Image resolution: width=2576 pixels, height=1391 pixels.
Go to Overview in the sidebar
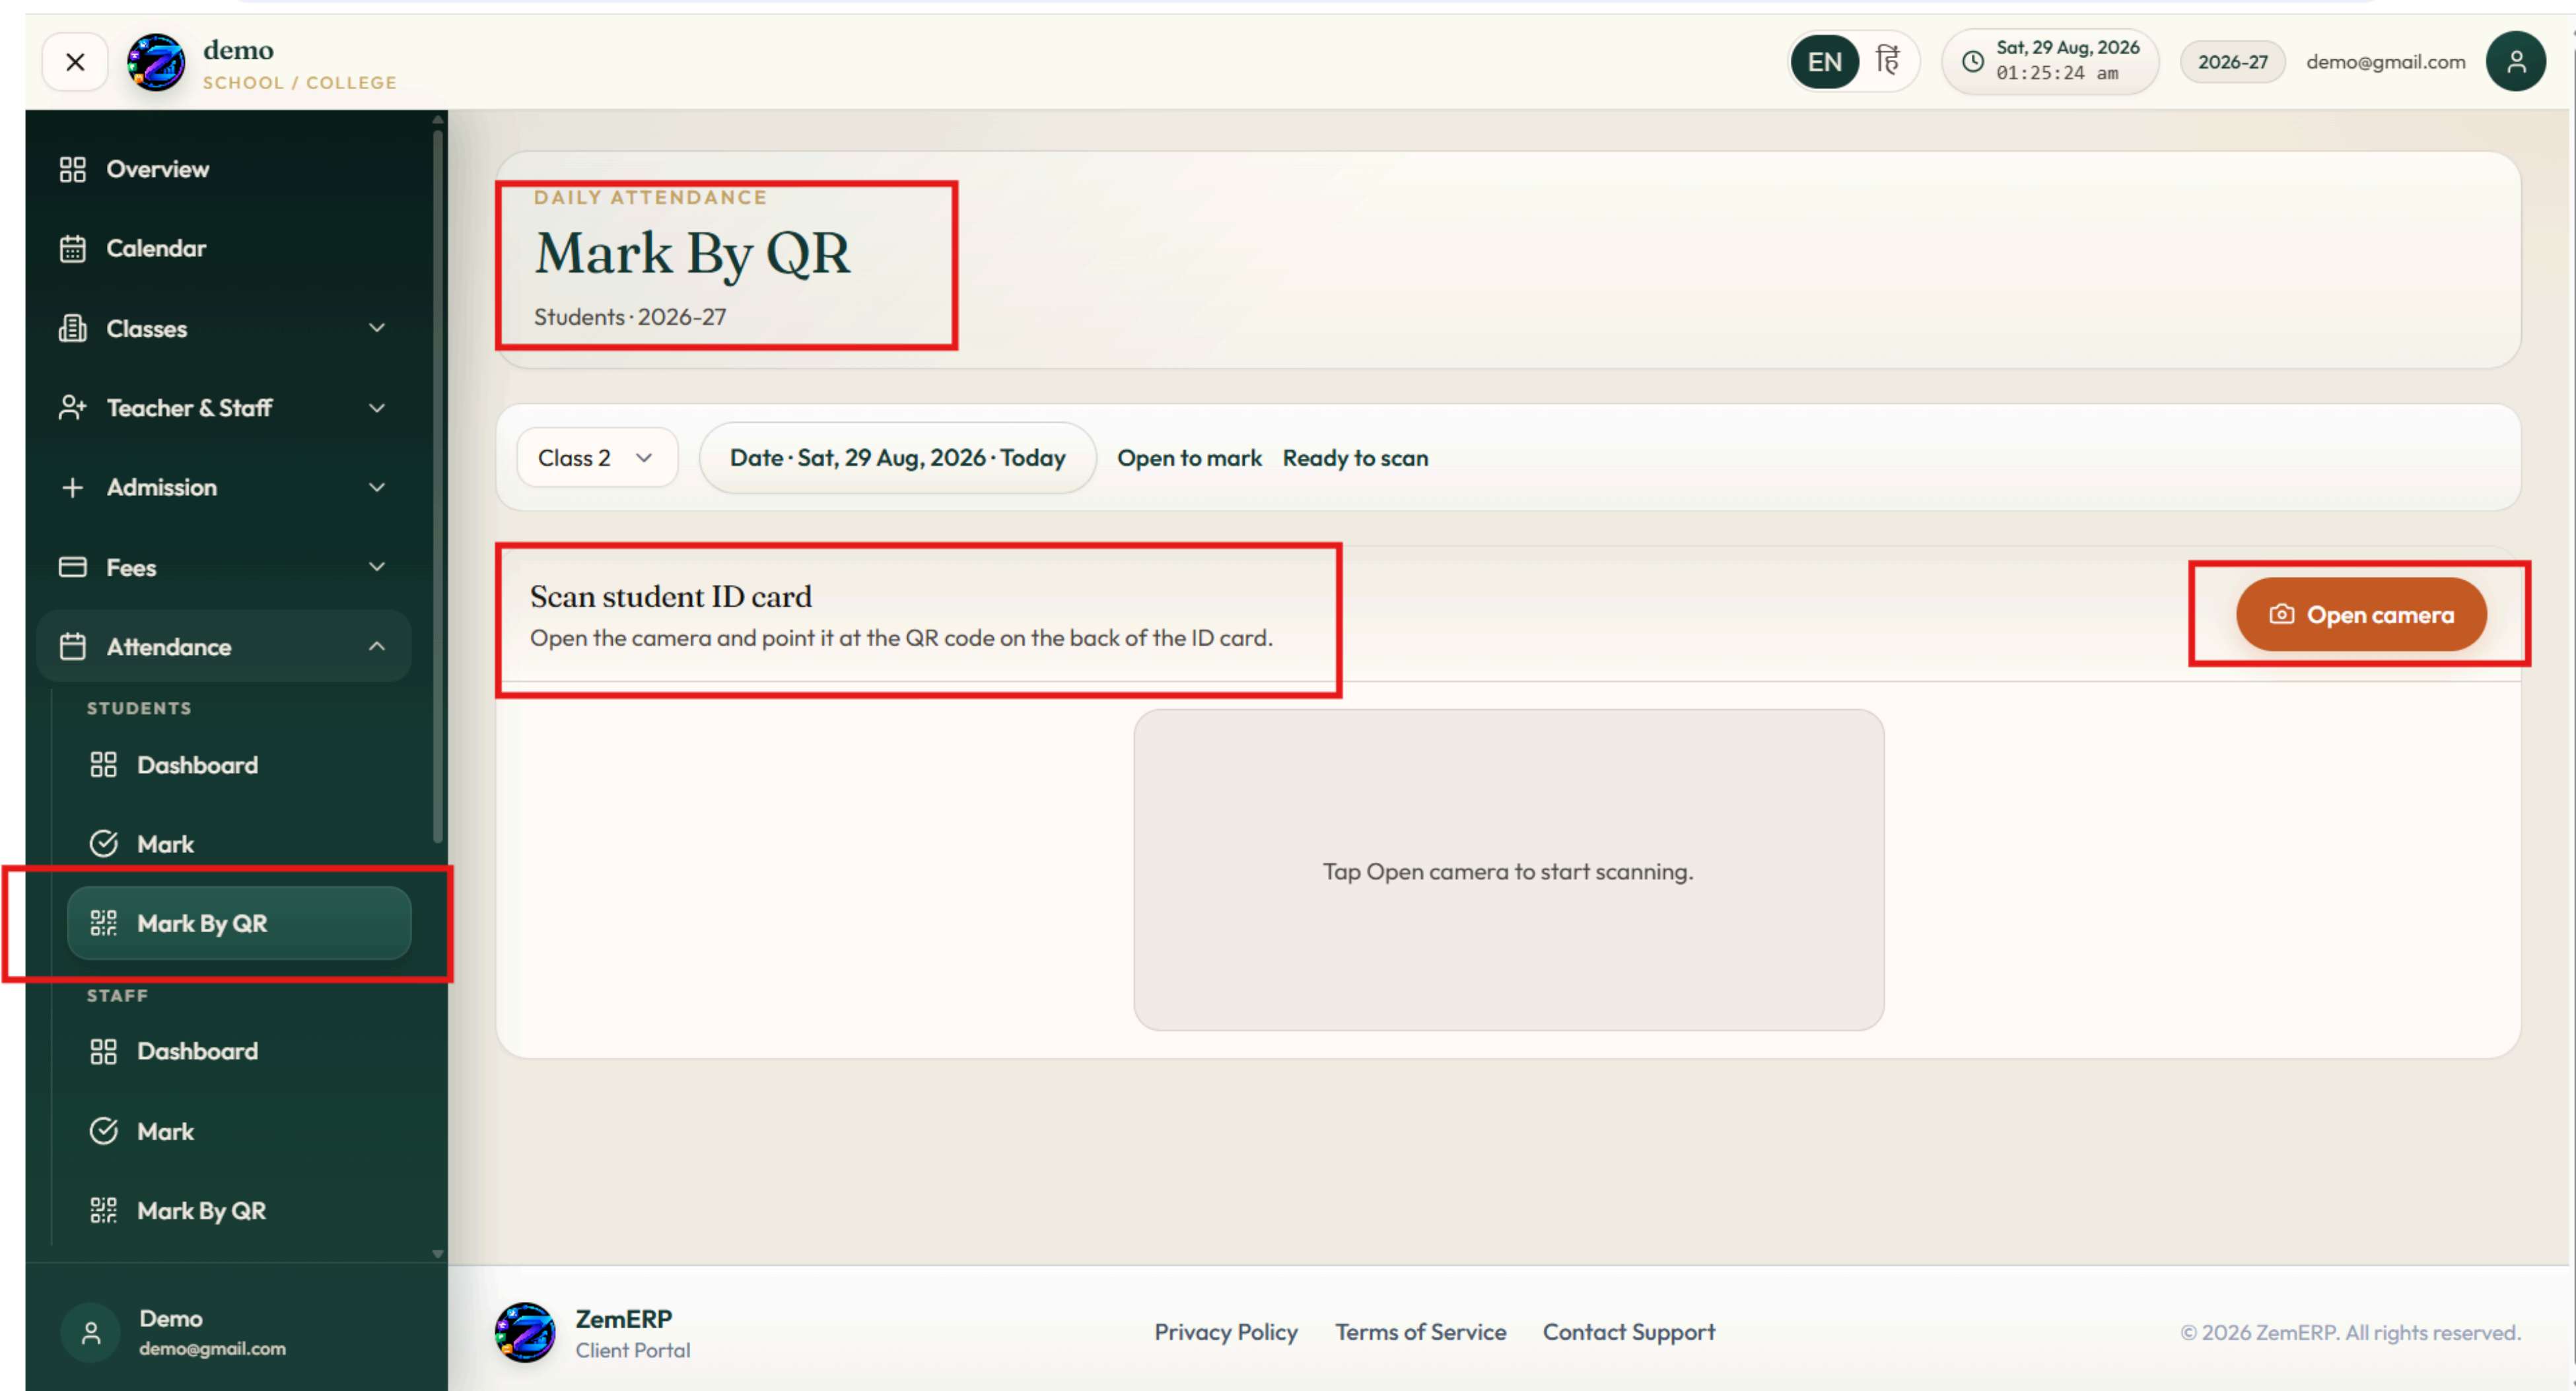[x=224, y=169]
